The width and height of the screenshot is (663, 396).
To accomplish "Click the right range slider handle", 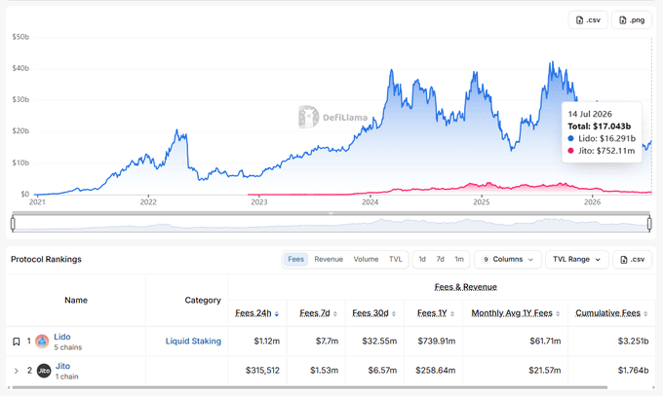I will pos(649,224).
